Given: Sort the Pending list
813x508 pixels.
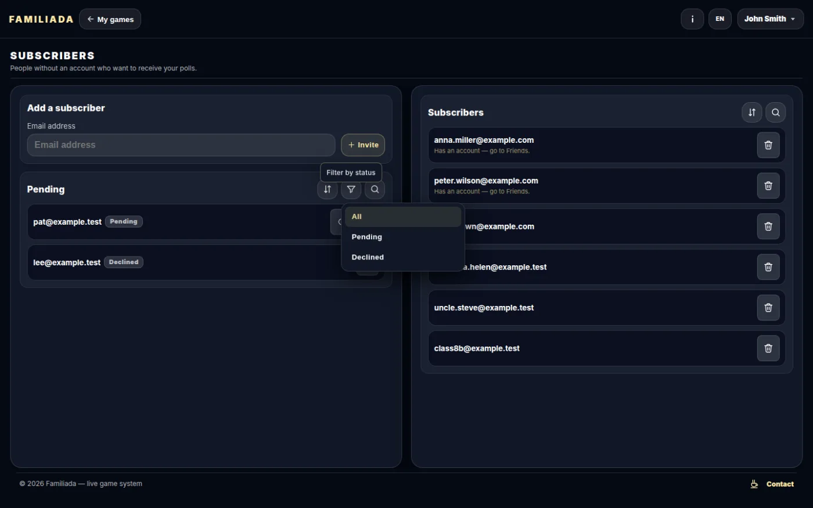Looking at the screenshot, I should [x=328, y=189].
